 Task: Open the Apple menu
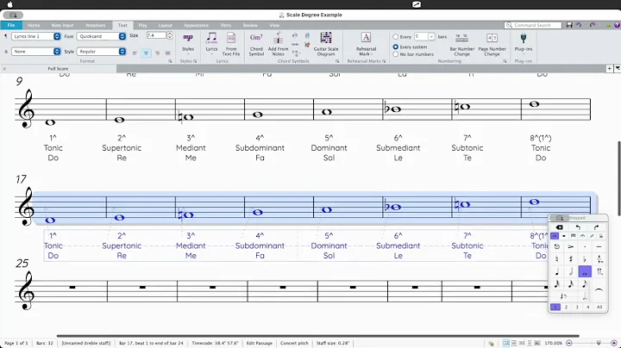point(9,4)
